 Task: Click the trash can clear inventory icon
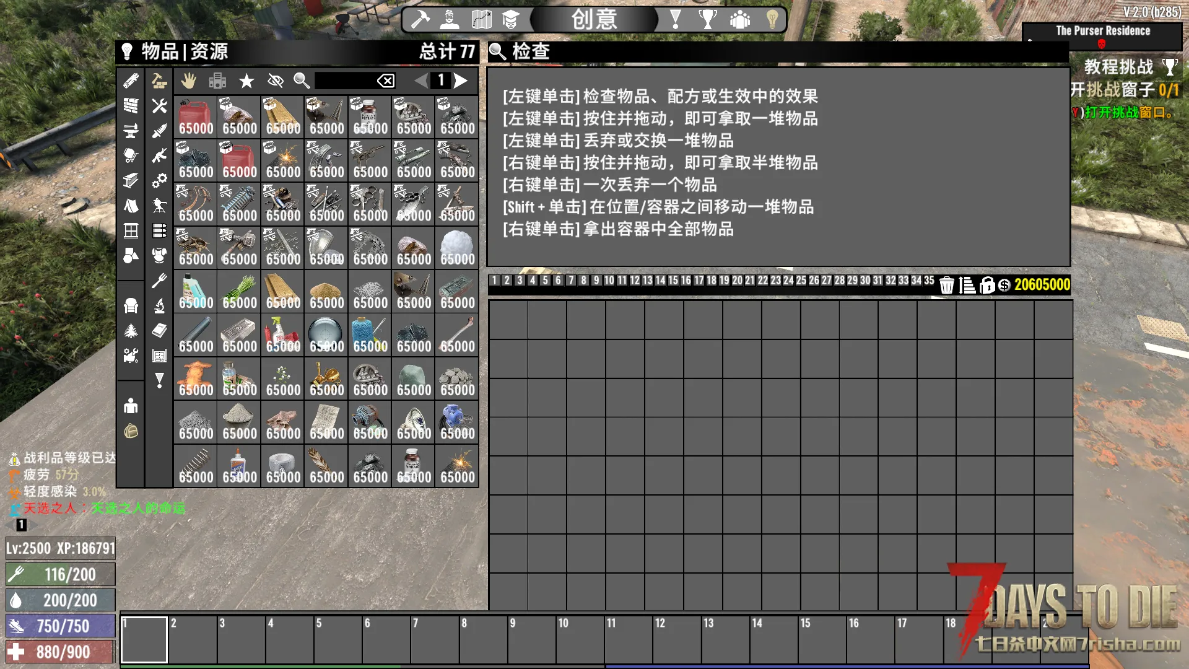[x=946, y=285]
